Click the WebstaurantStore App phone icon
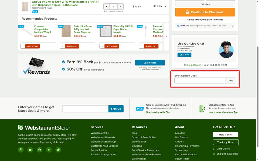This screenshot has width=259, height=161. 202,108
